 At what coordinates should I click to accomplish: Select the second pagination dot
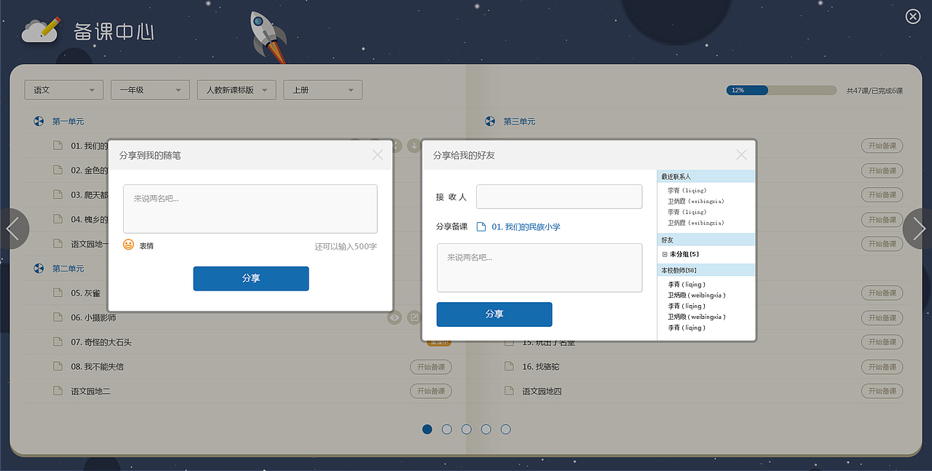[x=447, y=430]
